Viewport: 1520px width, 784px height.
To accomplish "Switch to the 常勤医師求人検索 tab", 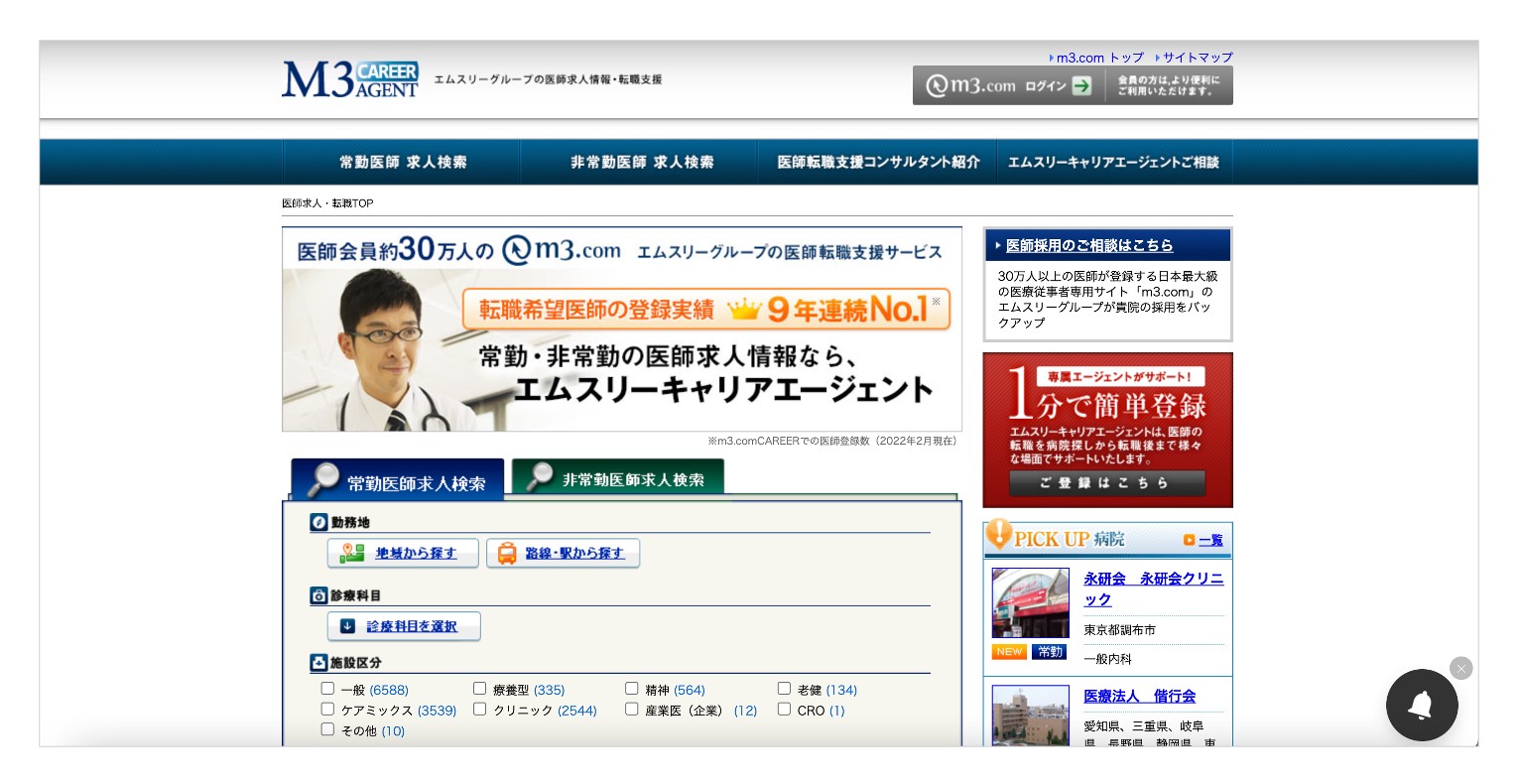I will [x=398, y=479].
